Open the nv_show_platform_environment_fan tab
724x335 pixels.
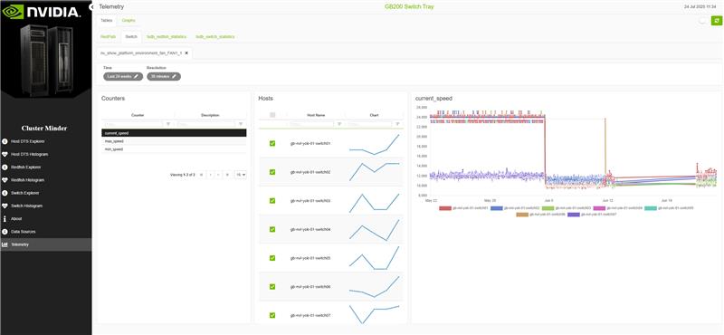pyautogui.click(x=141, y=53)
